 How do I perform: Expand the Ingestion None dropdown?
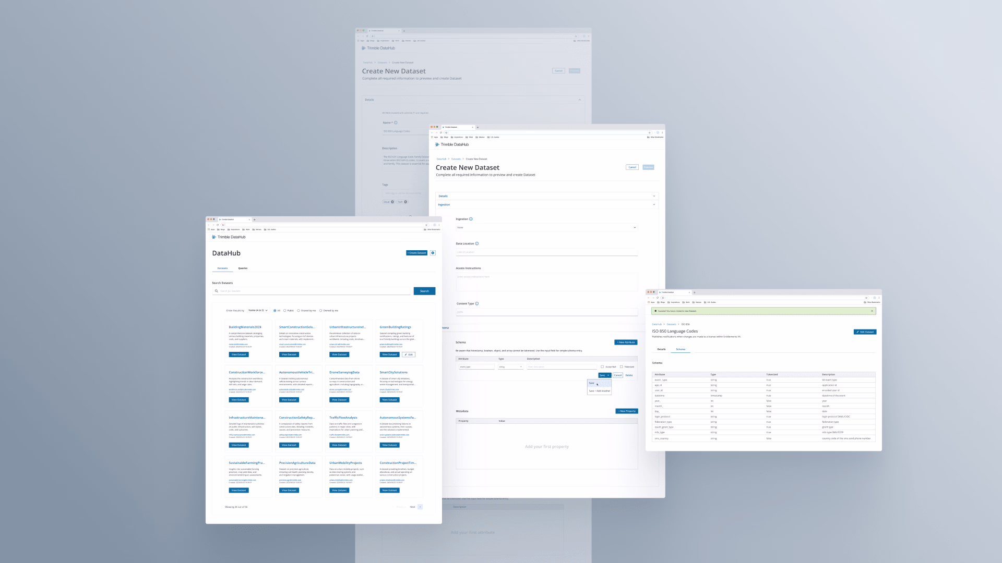coord(546,227)
